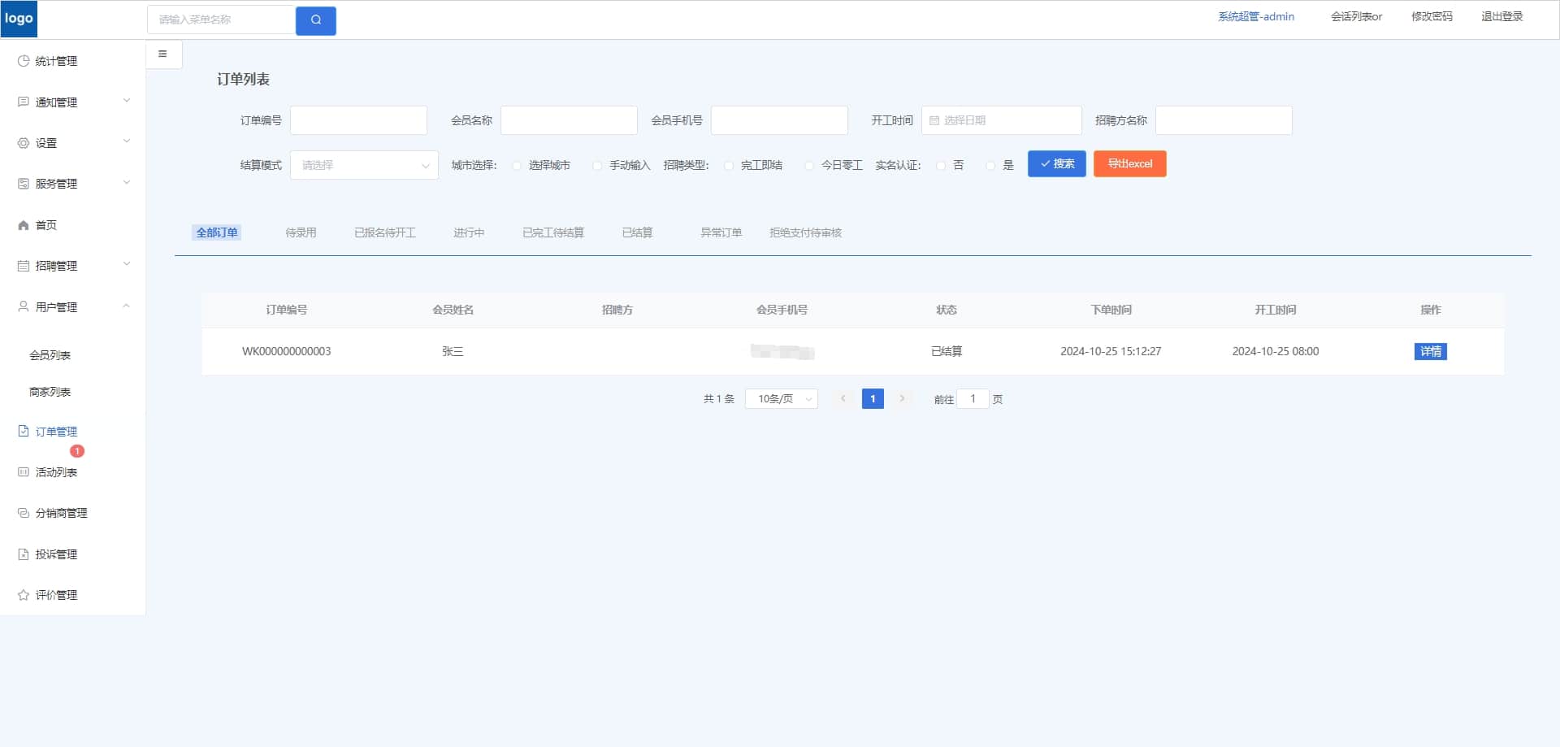
Task: Open 订单管理 document icon in sidebar
Action: click(24, 432)
